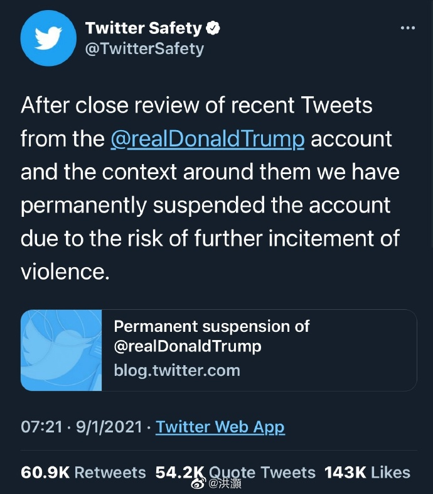
Task: Click the blue verified badge checkmark
Action: click(x=213, y=28)
